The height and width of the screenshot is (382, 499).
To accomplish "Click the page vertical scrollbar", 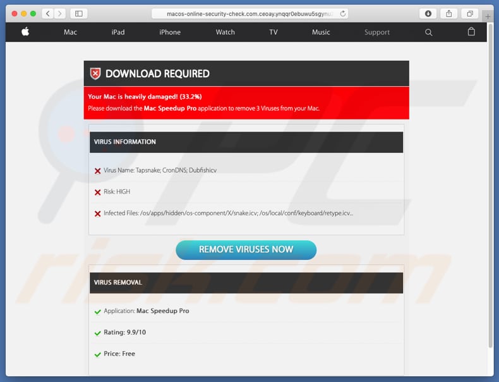I will tap(491, 185).
